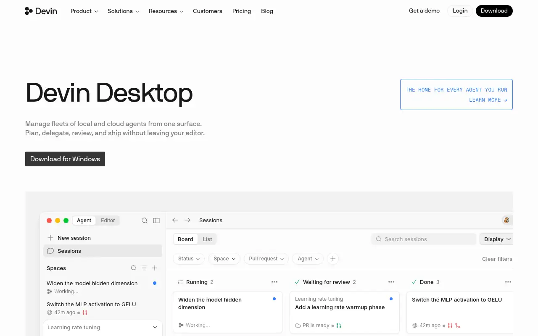Image resolution: width=538 pixels, height=336 pixels.
Task: Focus the Search sessions field
Action: tap(424, 239)
